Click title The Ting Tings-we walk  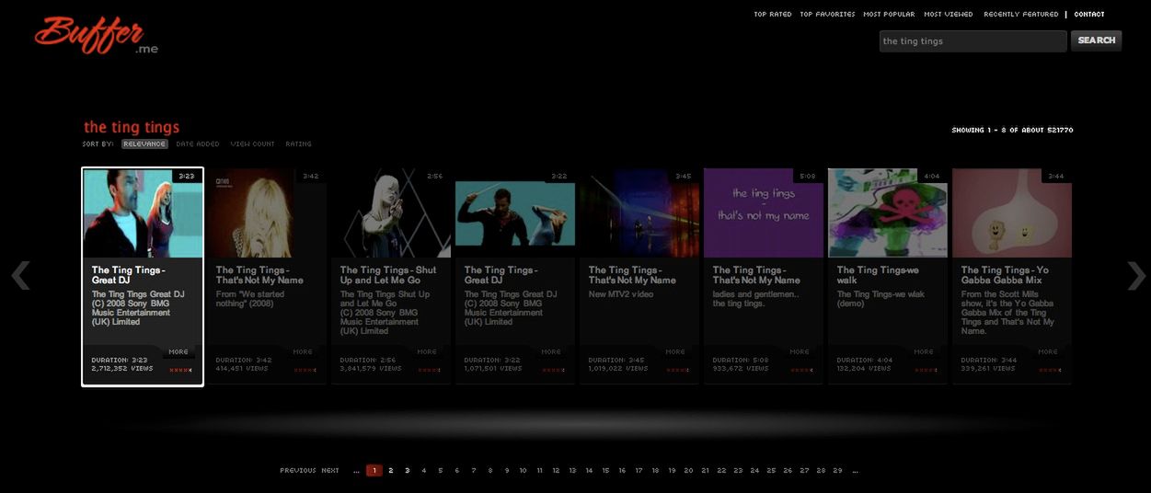(878, 275)
